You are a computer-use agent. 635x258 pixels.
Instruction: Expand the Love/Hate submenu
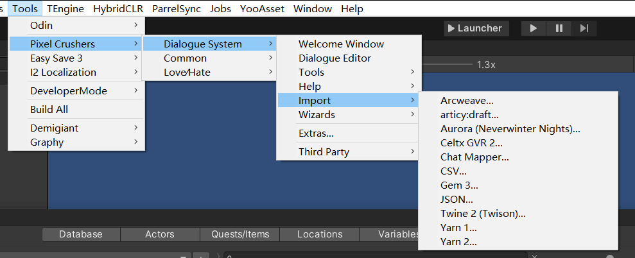tap(210, 73)
